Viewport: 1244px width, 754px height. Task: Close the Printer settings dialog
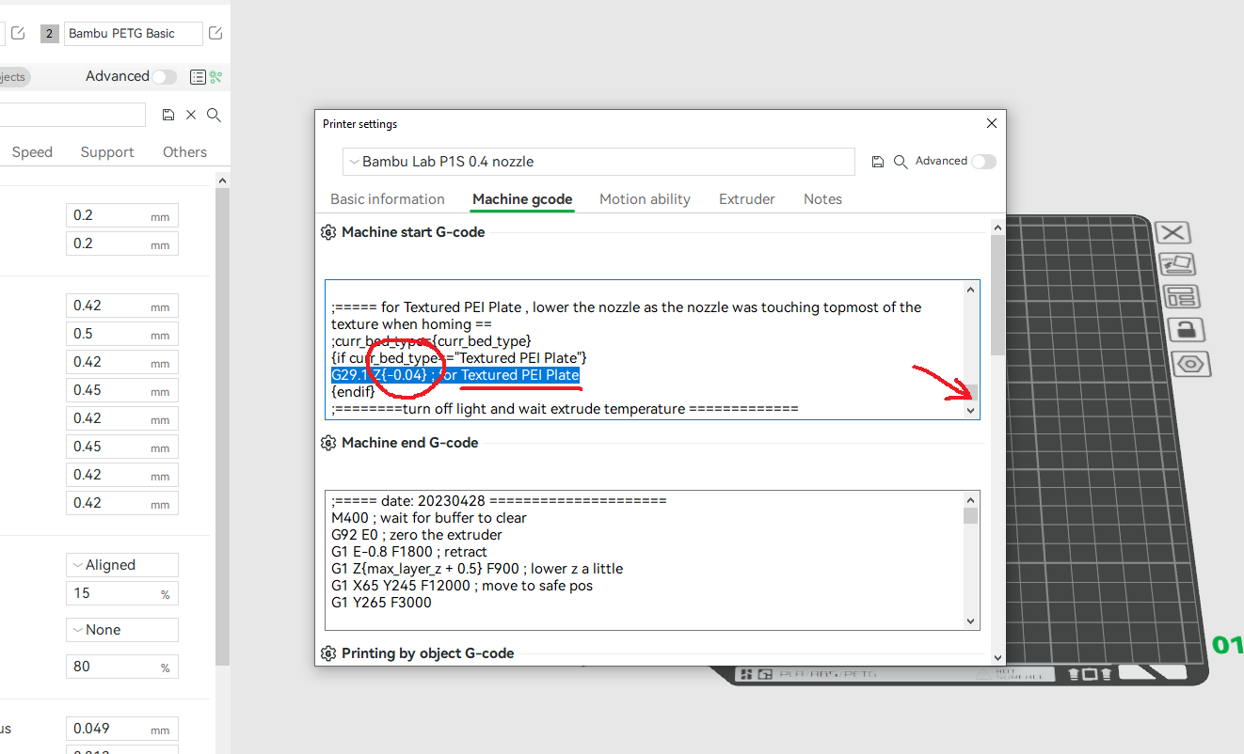tap(991, 123)
